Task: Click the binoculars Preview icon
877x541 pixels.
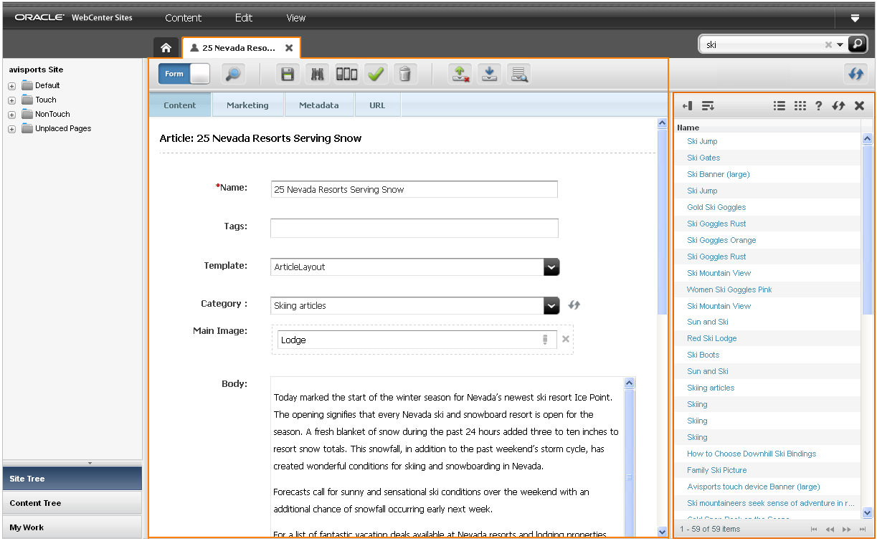Action: point(316,74)
